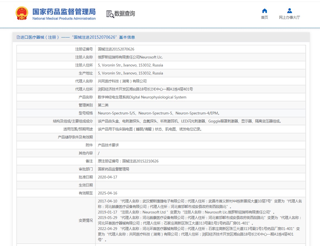Click the 批准日期 row label
The height and width of the screenshot is (246, 320).
pos(86,177)
